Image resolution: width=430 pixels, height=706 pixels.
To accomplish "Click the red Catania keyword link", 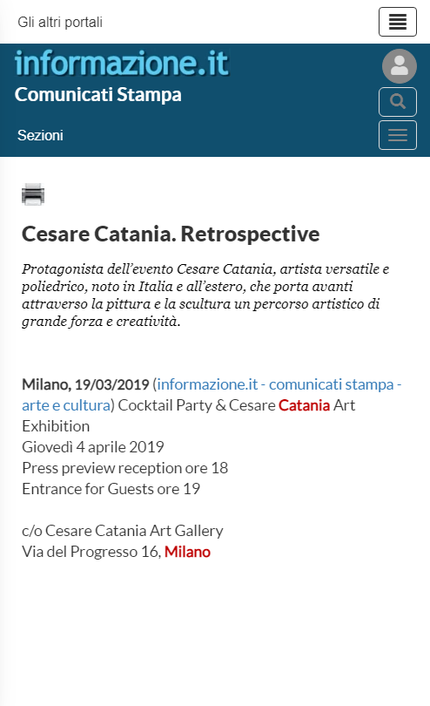I will (304, 405).
